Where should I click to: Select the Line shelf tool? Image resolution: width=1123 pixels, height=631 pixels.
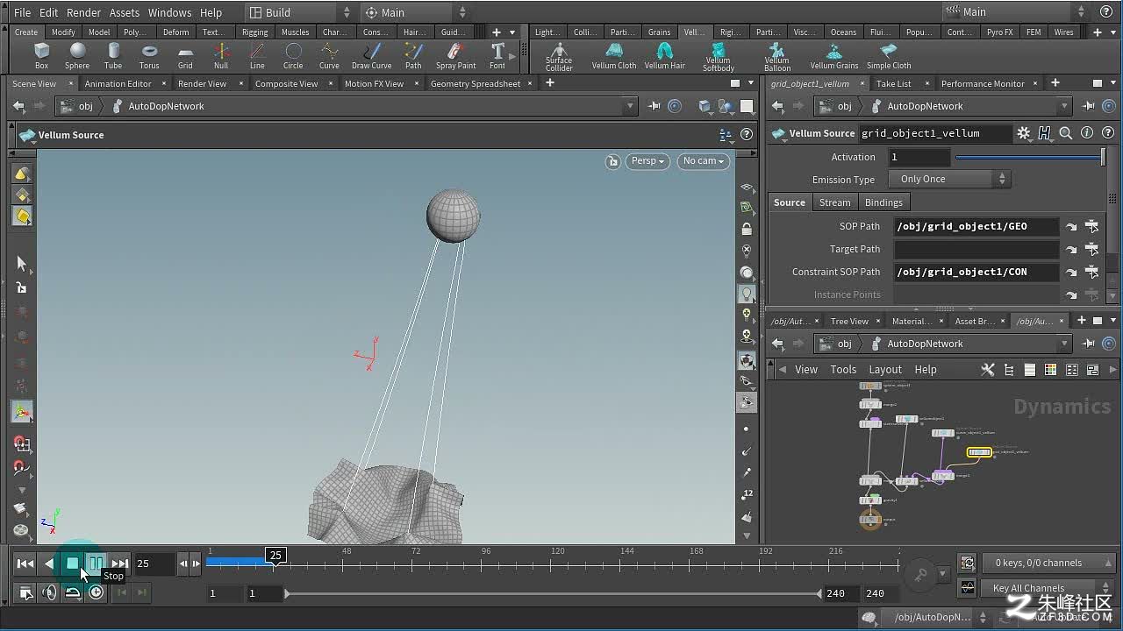(x=257, y=56)
